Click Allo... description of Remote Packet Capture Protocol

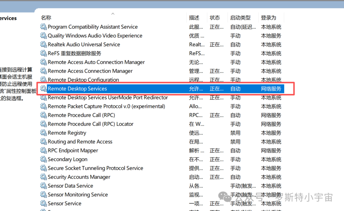[x=195, y=106]
